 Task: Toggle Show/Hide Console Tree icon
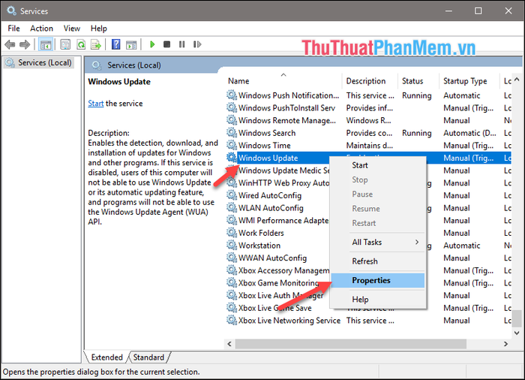(x=45, y=45)
